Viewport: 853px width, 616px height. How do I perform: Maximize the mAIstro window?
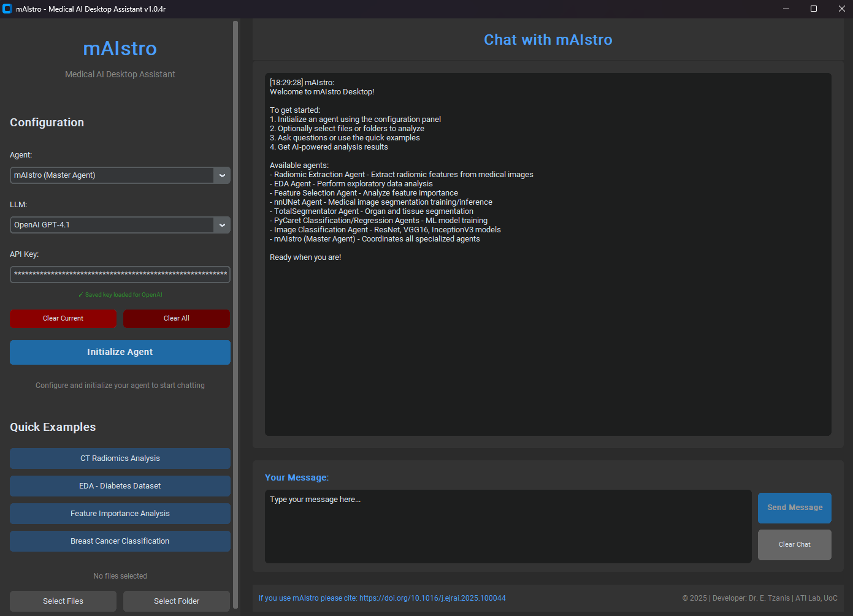pyautogui.click(x=814, y=9)
